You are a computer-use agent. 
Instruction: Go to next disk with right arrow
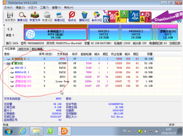[x=12, y=29]
